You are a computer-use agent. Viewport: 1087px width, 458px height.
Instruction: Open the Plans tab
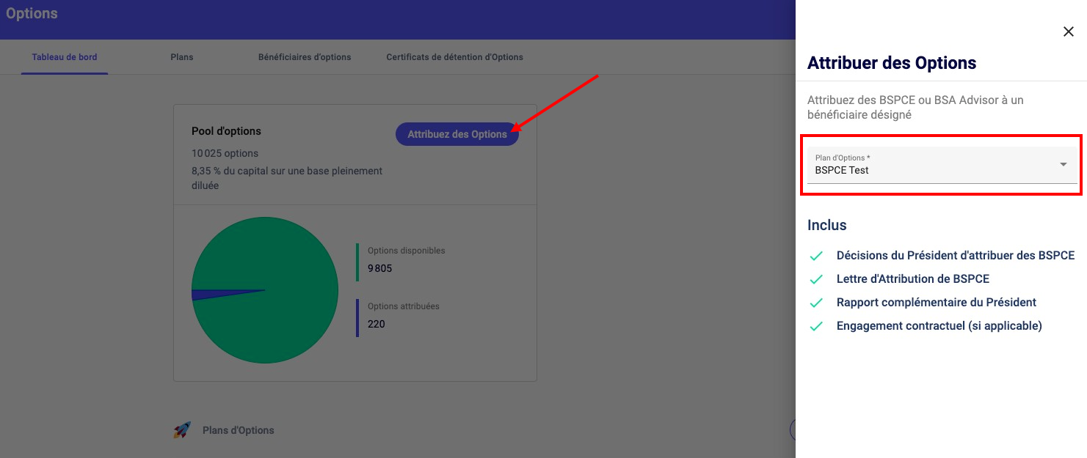(x=181, y=57)
